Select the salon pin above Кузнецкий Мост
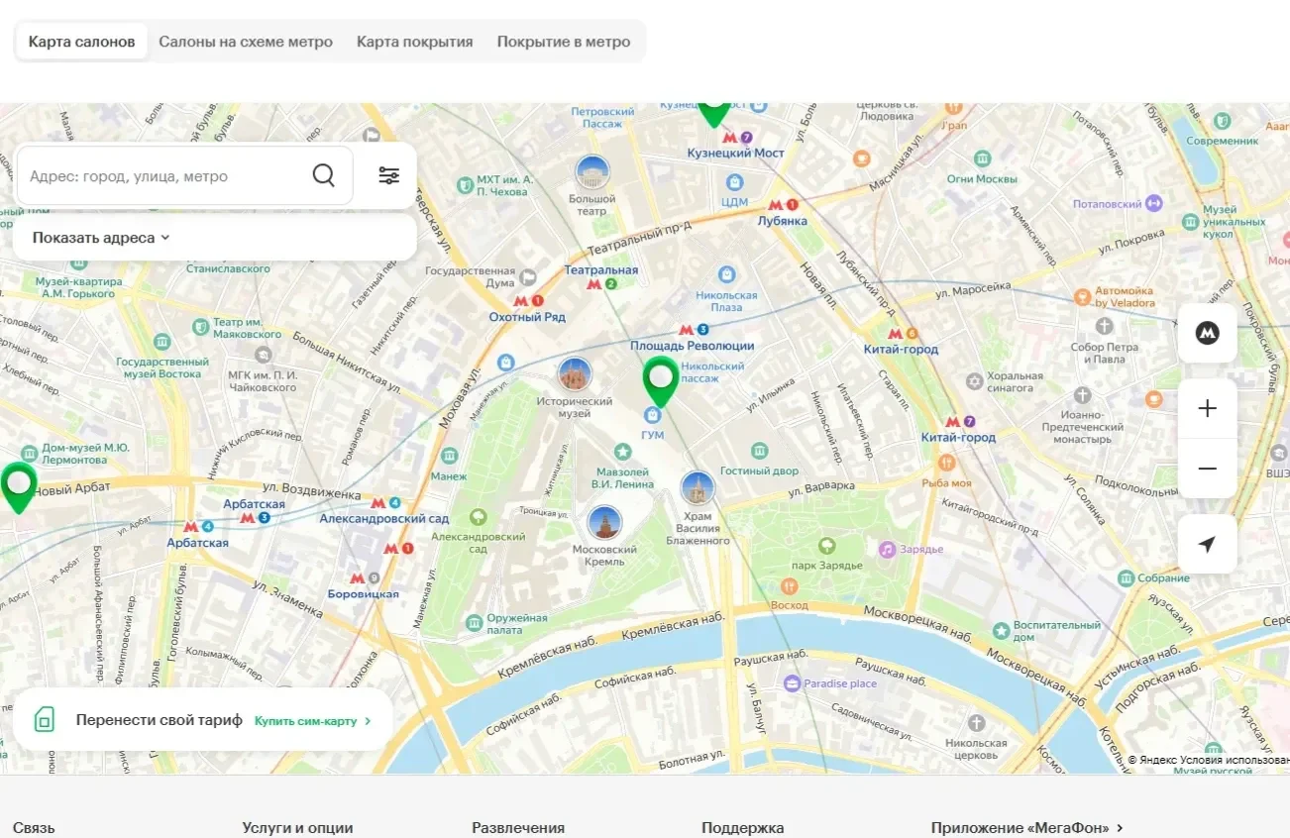The height and width of the screenshot is (838, 1290). 713,114
